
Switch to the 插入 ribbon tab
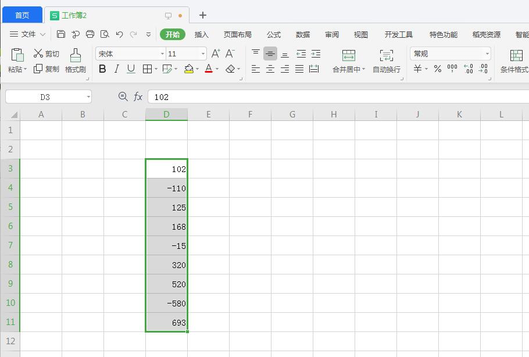coord(201,34)
